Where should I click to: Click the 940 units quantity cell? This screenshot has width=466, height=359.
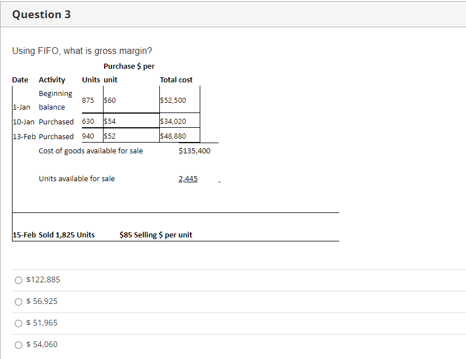(x=89, y=136)
